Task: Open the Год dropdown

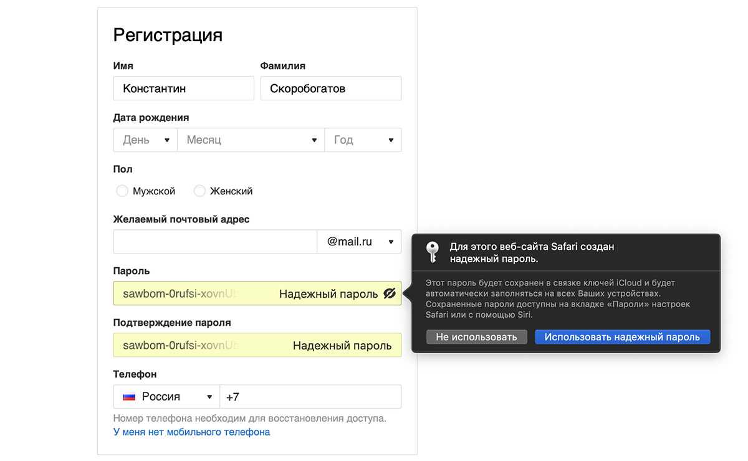Action: coord(363,140)
